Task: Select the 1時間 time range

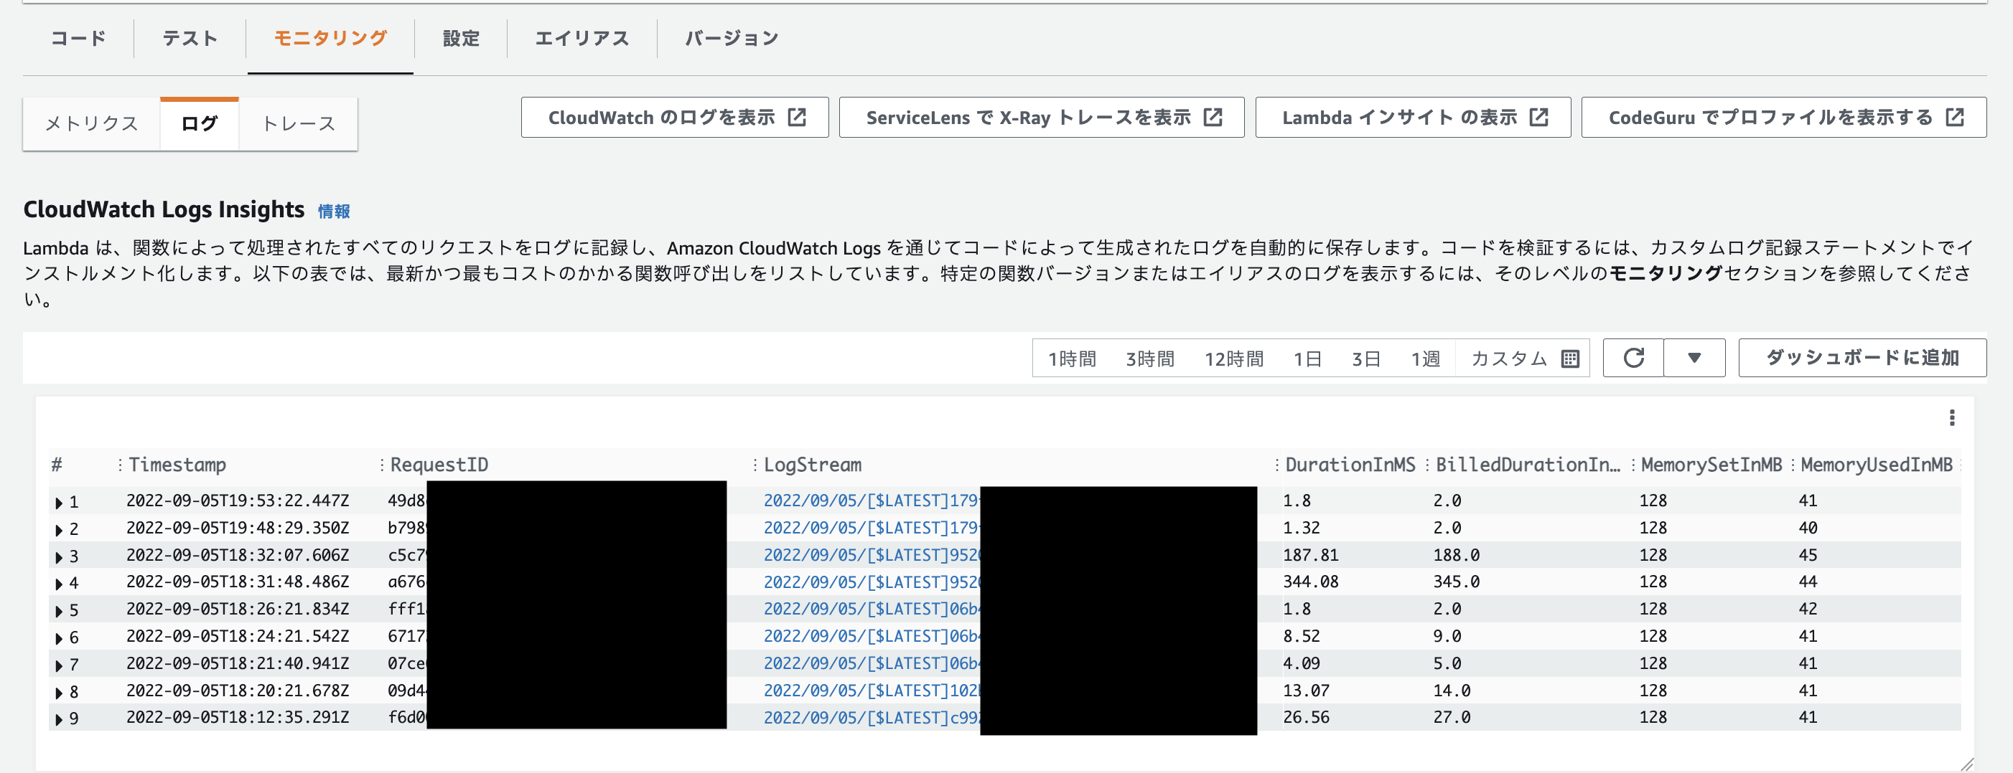Action: point(1072,359)
